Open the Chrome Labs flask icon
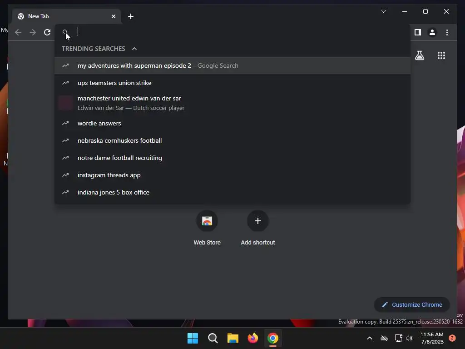The image size is (465, 349). (419, 55)
